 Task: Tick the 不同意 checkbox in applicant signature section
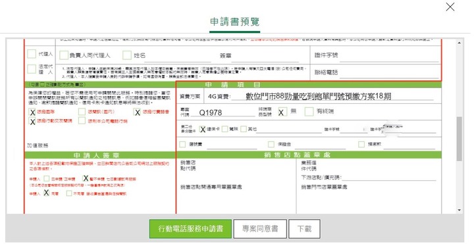(x=69, y=193)
